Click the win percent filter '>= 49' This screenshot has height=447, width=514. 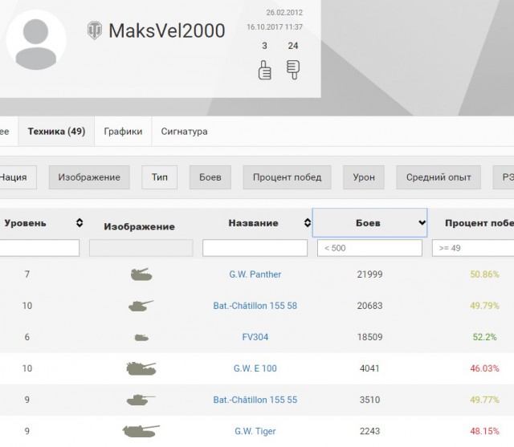click(473, 248)
